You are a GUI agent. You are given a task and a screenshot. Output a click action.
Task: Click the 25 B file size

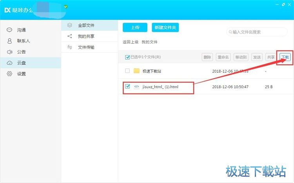tap(269, 87)
